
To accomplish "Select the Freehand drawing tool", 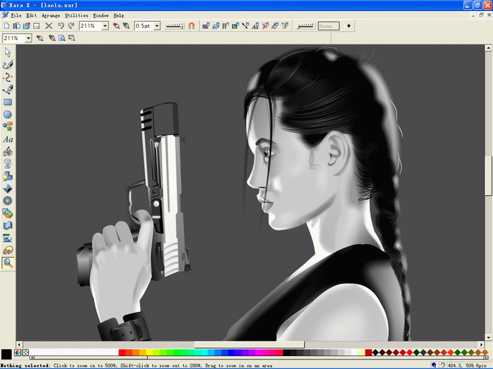I will pyautogui.click(x=7, y=65).
